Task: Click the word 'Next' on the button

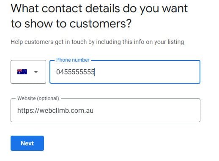Action: [x=27, y=143]
